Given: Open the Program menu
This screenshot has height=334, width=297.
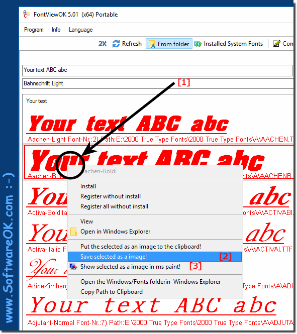Looking at the screenshot, I should tap(34, 30).
